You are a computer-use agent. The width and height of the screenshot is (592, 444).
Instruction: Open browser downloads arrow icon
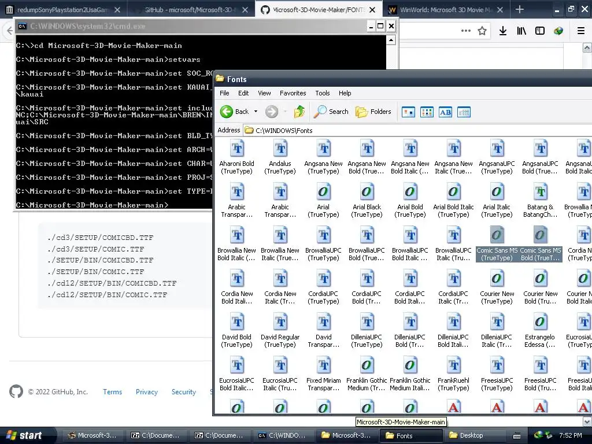pyautogui.click(x=503, y=31)
